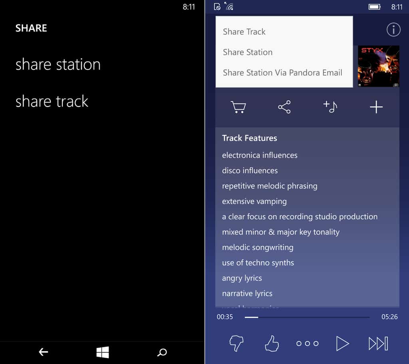Tap the Styx album art thumbnail
Image resolution: width=409 pixels, height=364 pixels.
[x=379, y=66]
